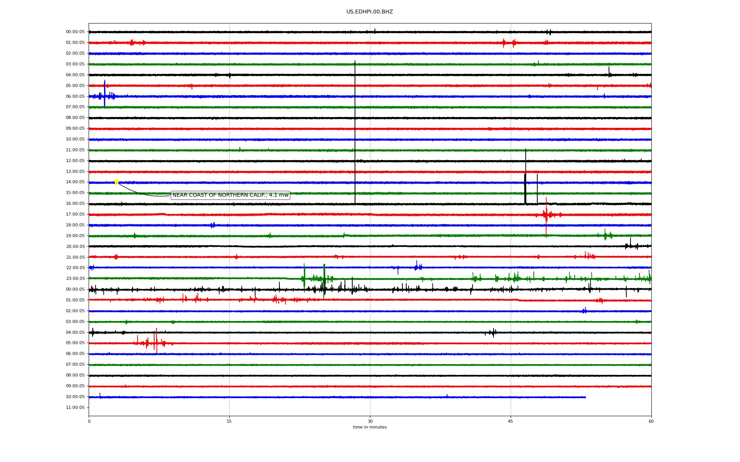The image size is (740, 462).
Task: Click the 30 tick on x-axis
Action: coord(370,421)
